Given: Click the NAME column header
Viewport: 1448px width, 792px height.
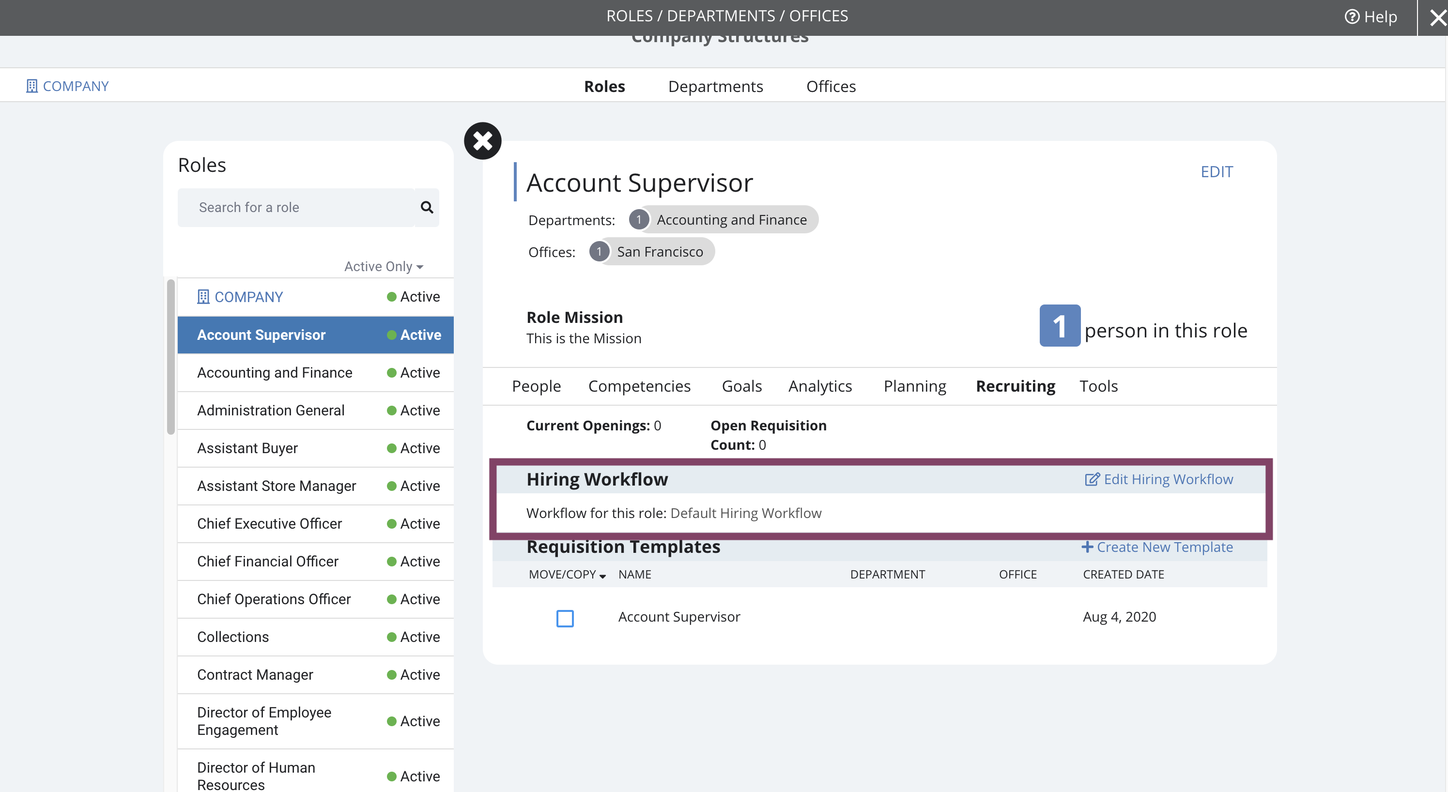Looking at the screenshot, I should coord(634,575).
